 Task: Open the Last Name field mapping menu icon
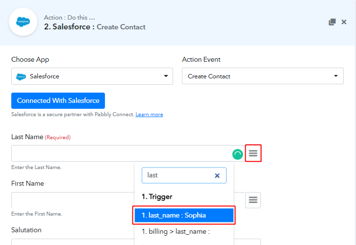[253, 153]
